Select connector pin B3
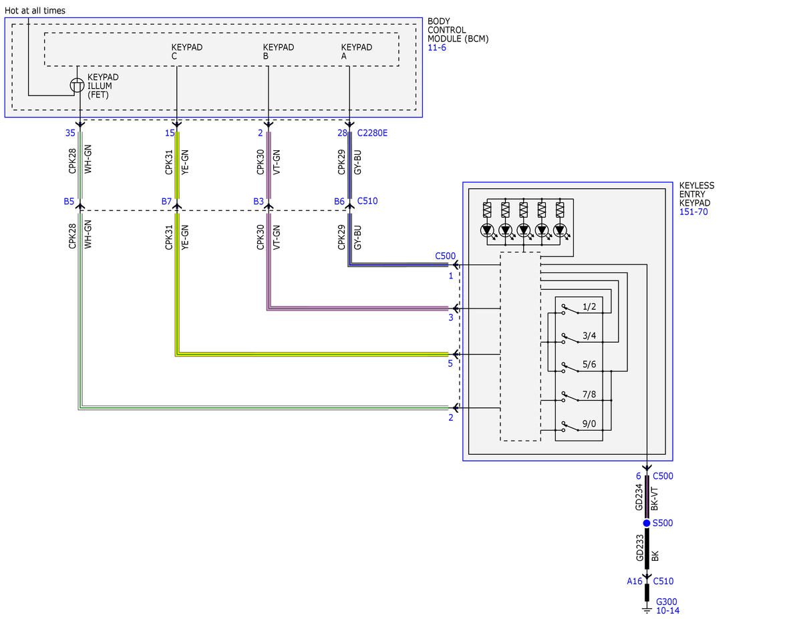 pyautogui.click(x=259, y=201)
